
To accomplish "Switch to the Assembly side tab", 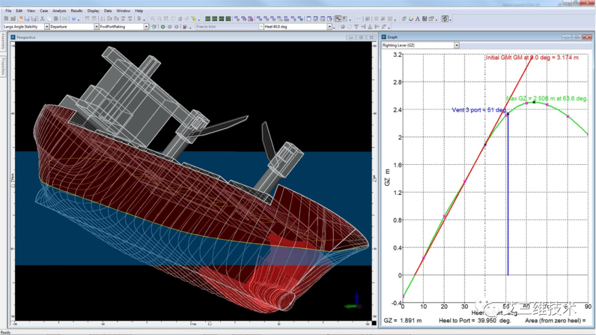I will (x=3, y=42).
